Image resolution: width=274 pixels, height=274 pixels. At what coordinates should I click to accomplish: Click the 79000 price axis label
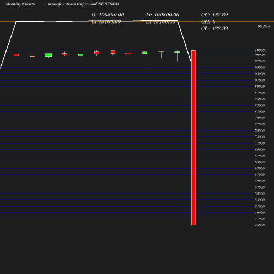click(260, 118)
